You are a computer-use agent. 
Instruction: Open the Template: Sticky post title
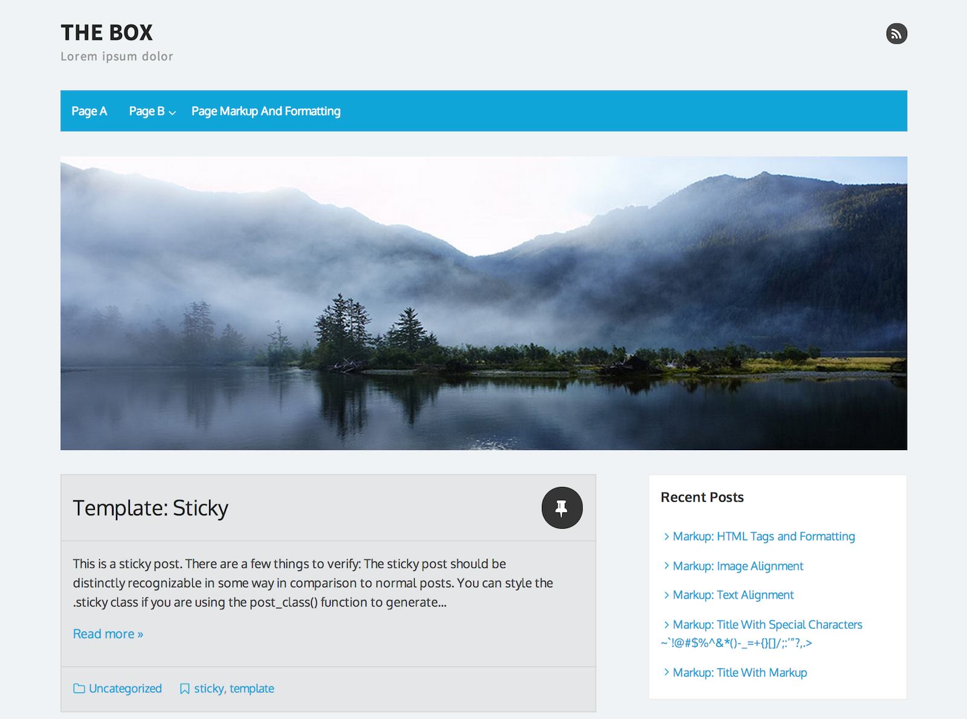(x=150, y=508)
